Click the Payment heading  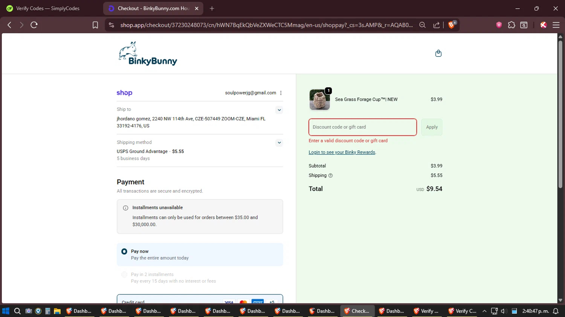[130, 182]
